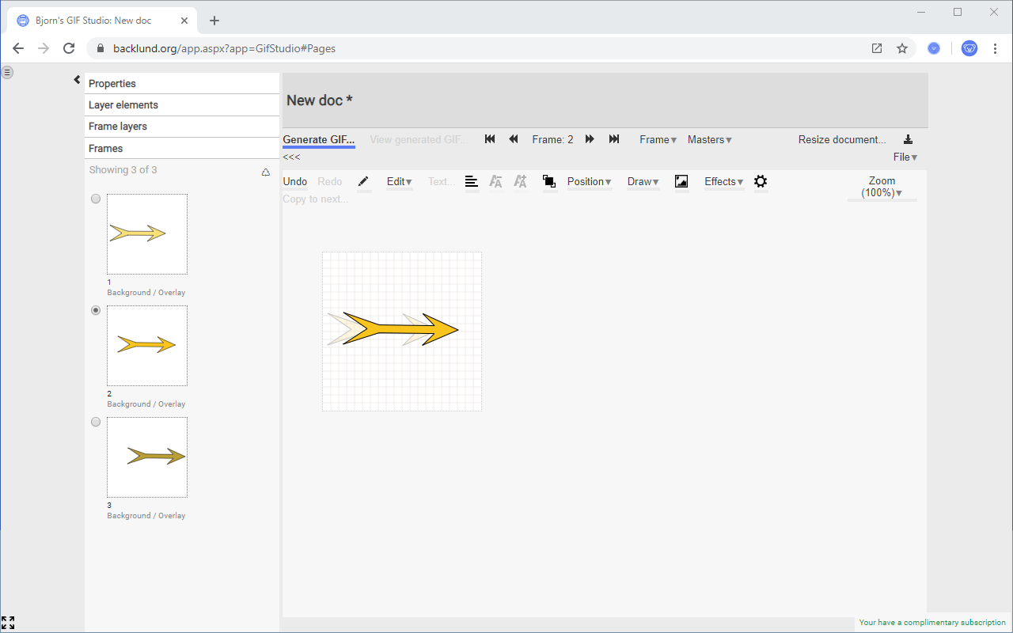Select frame 3 radio button
The image size is (1013, 633).
pos(96,422)
